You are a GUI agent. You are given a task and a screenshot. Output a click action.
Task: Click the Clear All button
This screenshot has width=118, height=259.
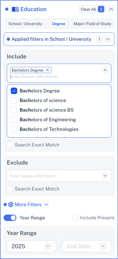pyautogui.click(x=92, y=9)
